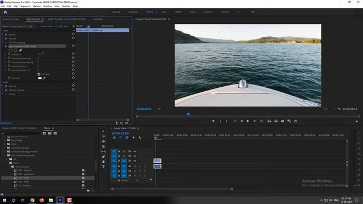
Task: Expand the Volume audio effect
Action: (3, 86)
